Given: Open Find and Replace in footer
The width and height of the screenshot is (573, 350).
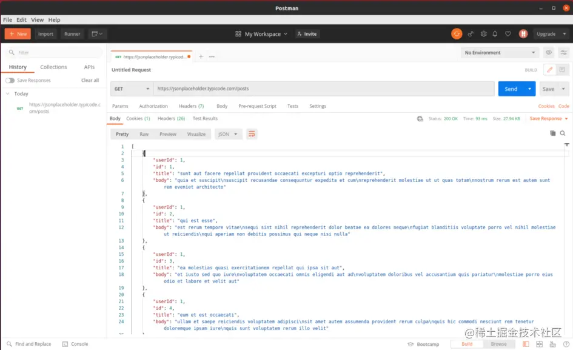Looking at the screenshot, I should [29, 344].
